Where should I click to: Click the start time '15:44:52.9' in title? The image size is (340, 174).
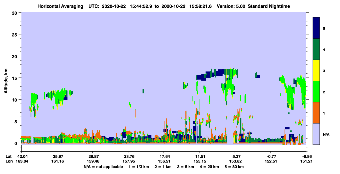click(140, 6)
